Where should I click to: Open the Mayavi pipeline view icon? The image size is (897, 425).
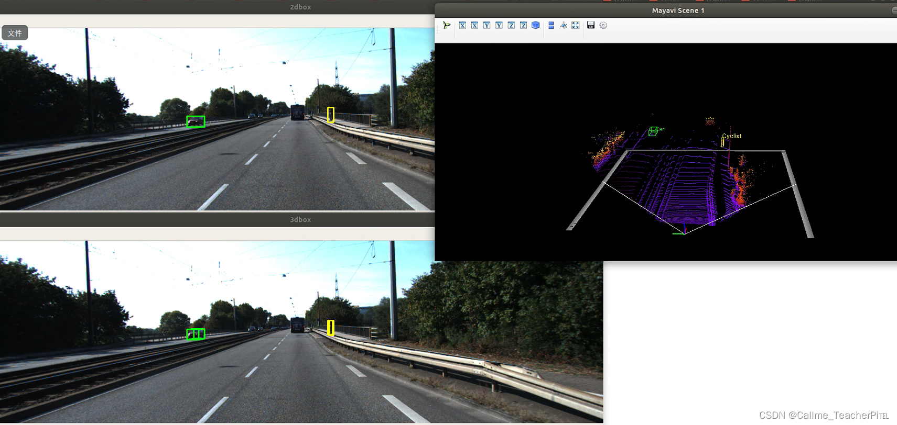[x=447, y=25]
